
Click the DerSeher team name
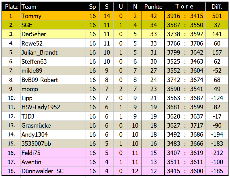click(34, 34)
